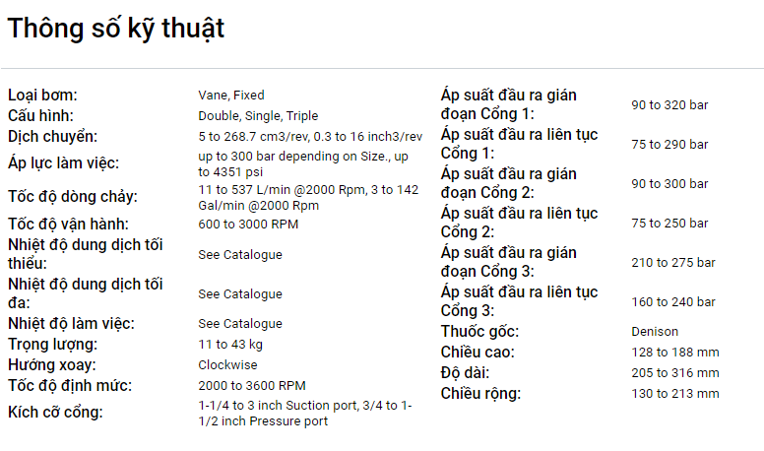Click the 'Nhiệt độ làm việc:' label

[71, 324]
